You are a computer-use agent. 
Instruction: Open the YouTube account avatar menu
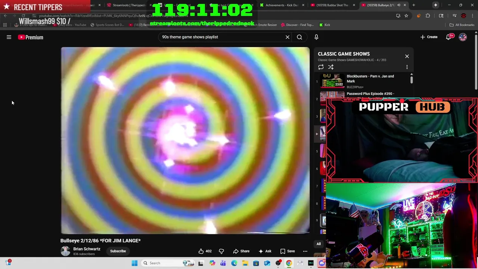click(x=463, y=37)
